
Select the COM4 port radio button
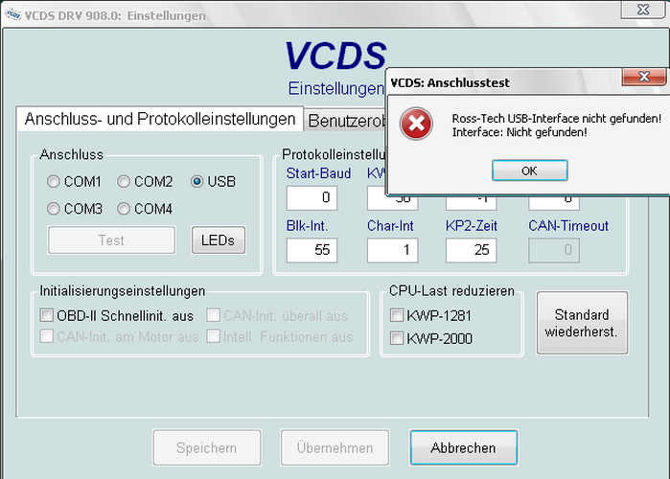tap(124, 209)
